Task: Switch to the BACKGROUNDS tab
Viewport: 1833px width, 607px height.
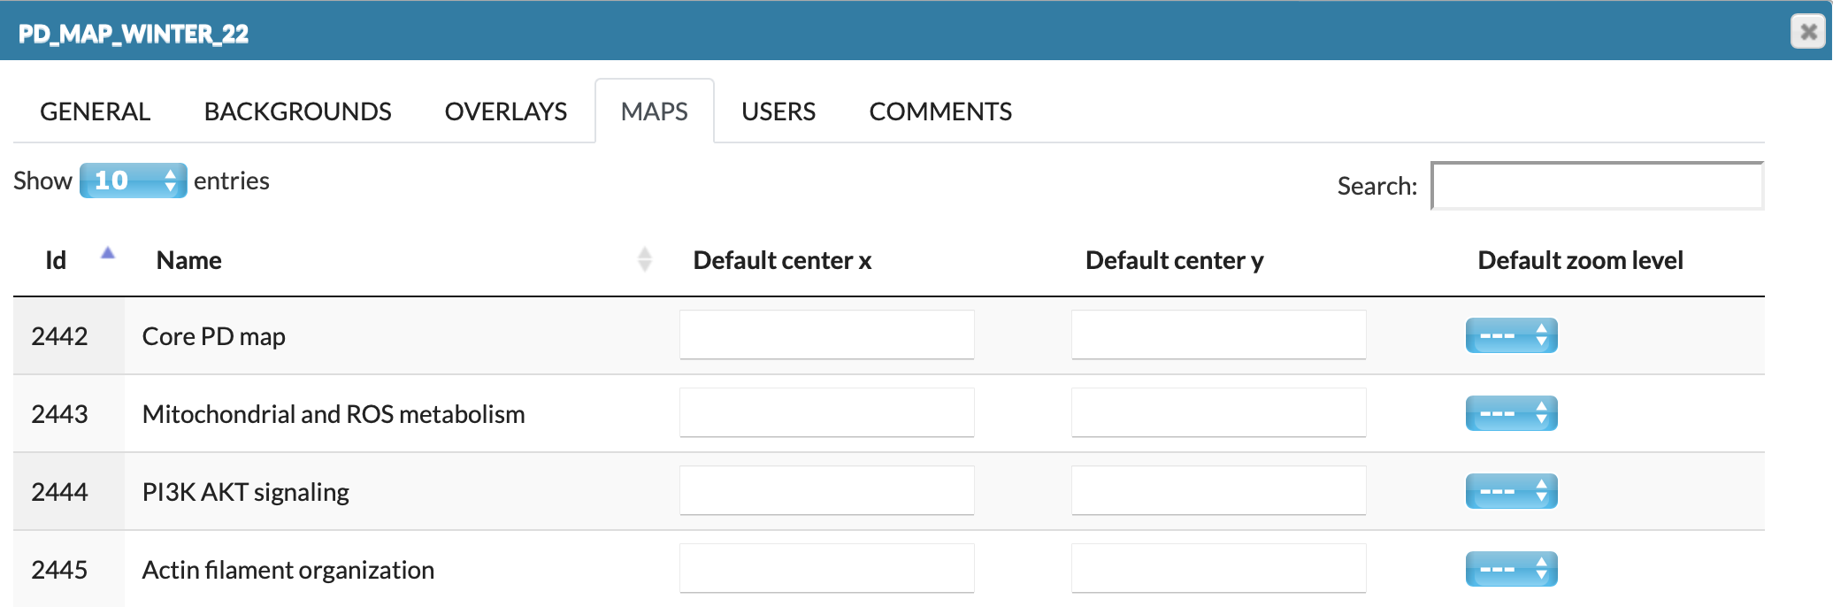Action: (x=297, y=111)
